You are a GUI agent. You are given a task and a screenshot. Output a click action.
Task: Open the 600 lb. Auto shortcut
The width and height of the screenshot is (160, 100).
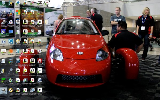pyautogui.click(x=33, y=82)
